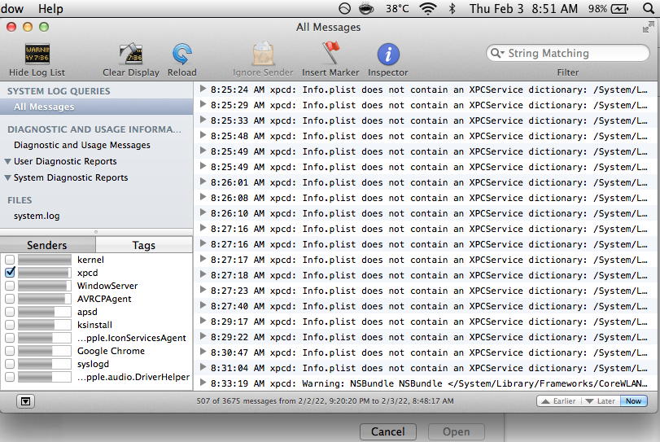This screenshot has width=660, height=442.
Task: Tick the apsd sender checkbox
Action: click(10, 312)
